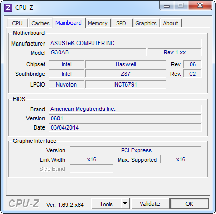Click the Graphic Interface group label
The height and width of the screenshot is (214, 216).
(35, 141)
